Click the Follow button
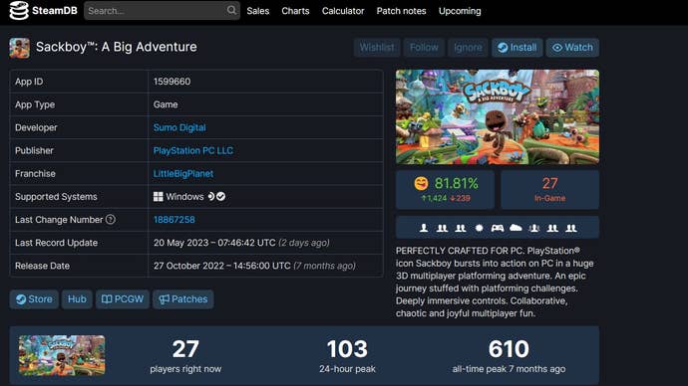This screenshot has height=386, width=688. (x=424, y=48)
